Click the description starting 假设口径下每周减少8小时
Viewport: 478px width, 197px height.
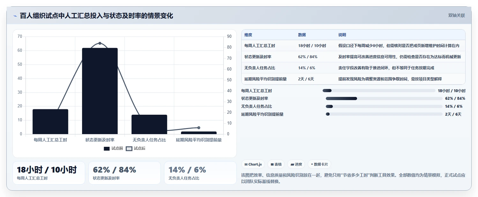click(x=399, y=46)
